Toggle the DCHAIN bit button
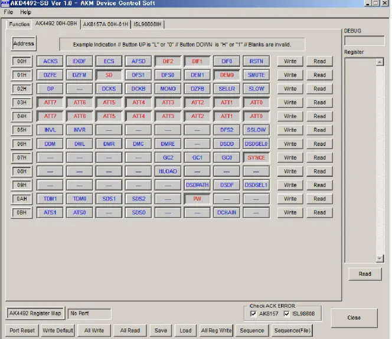 click(x=227, y=212)
